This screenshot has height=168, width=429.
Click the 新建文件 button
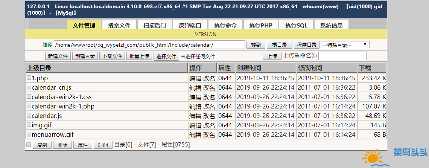58,56
